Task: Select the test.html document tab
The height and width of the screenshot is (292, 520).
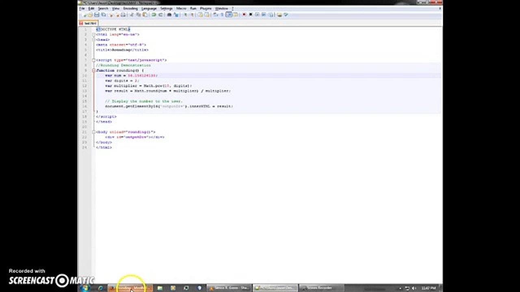Action: pyautogui.click(x=89, y=23)
